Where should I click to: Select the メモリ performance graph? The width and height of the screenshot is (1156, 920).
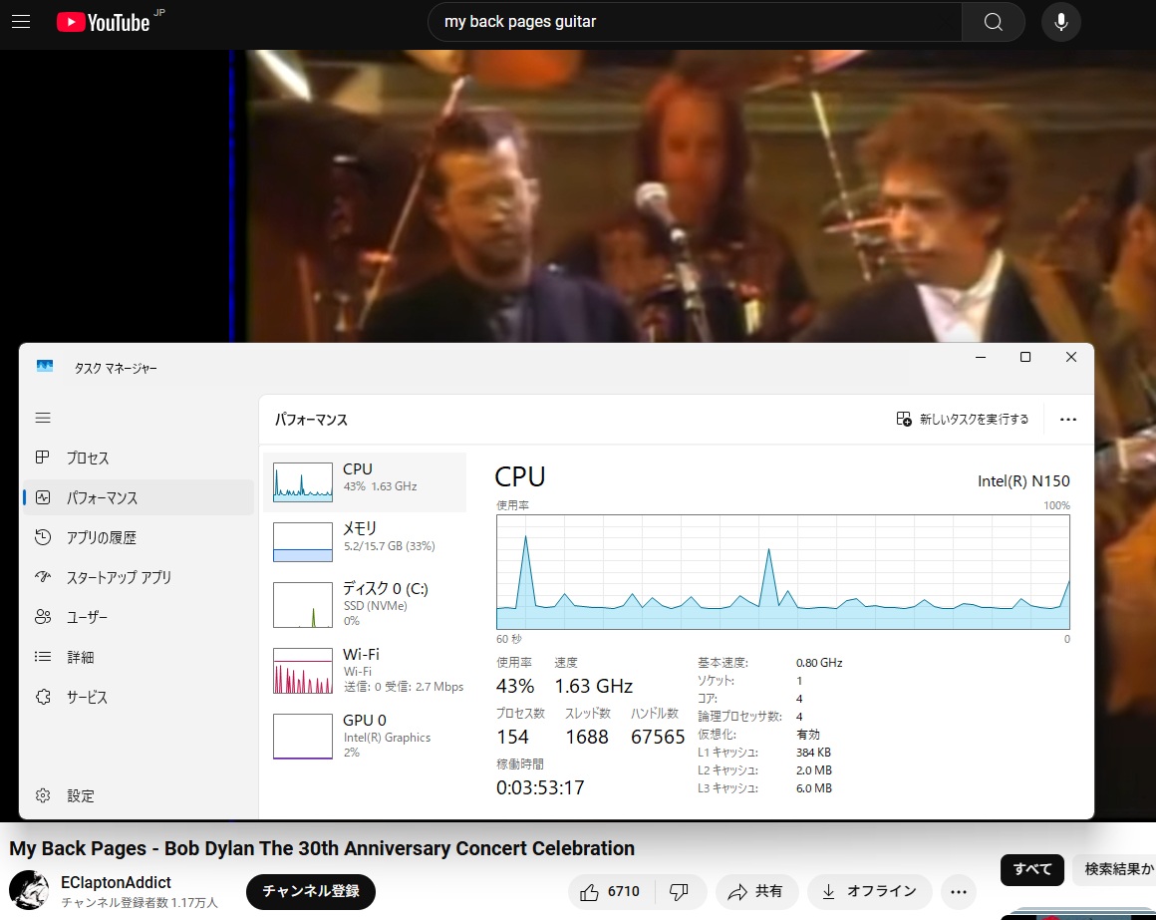365,541
